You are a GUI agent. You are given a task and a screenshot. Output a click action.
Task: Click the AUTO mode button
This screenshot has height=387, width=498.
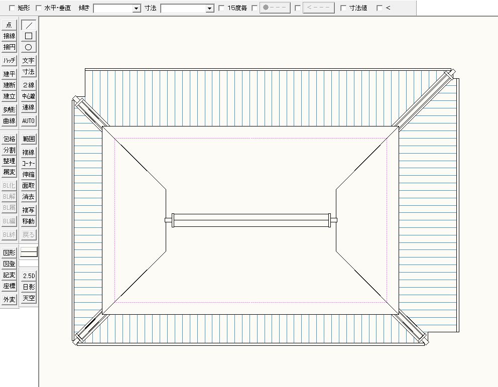(29, 120)
